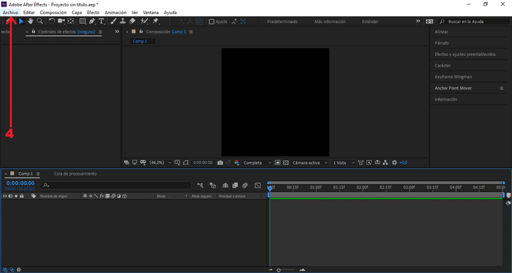The width and height of the screenshot is (512, 273).
Task: Select the Rotation tool
Action: [x=52, y=21]
